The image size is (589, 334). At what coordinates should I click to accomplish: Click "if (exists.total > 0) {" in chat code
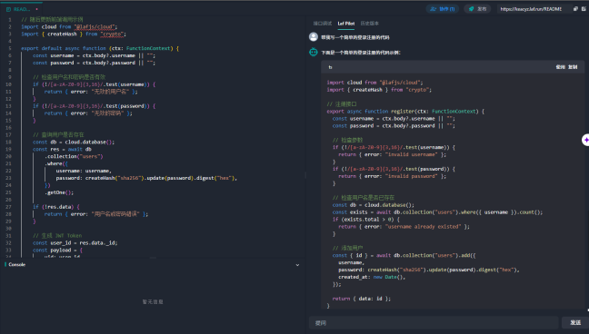tap(366, 219)
